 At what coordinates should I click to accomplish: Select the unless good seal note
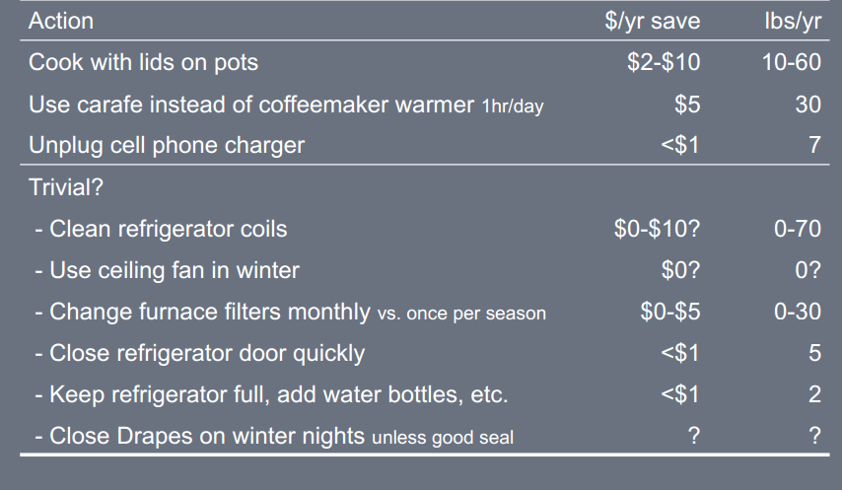[x=443, y=438]
